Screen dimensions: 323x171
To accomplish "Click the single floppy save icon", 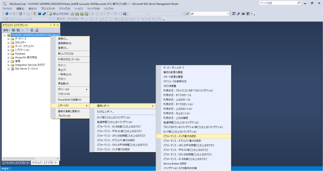I will 39,14.
